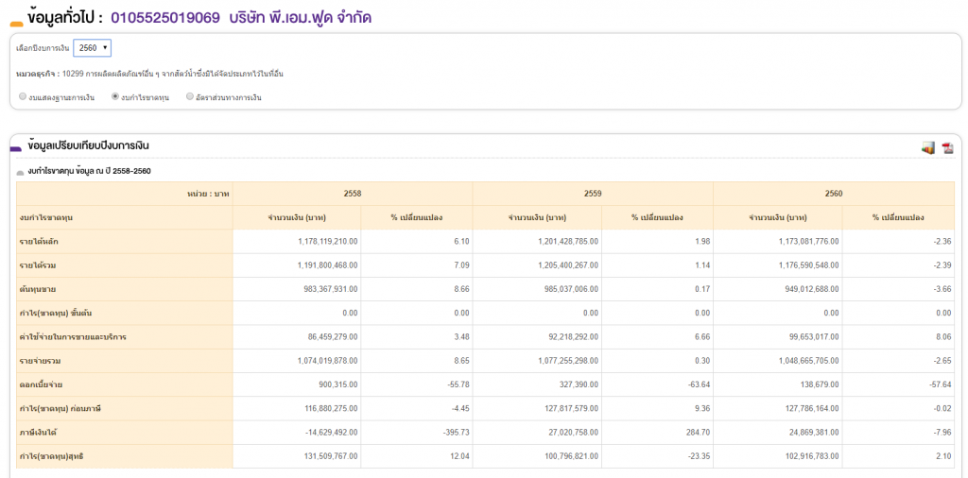Click the value 1,176,590,548.00
This screenshot has height=478, width=968.
tap(808, 265)
